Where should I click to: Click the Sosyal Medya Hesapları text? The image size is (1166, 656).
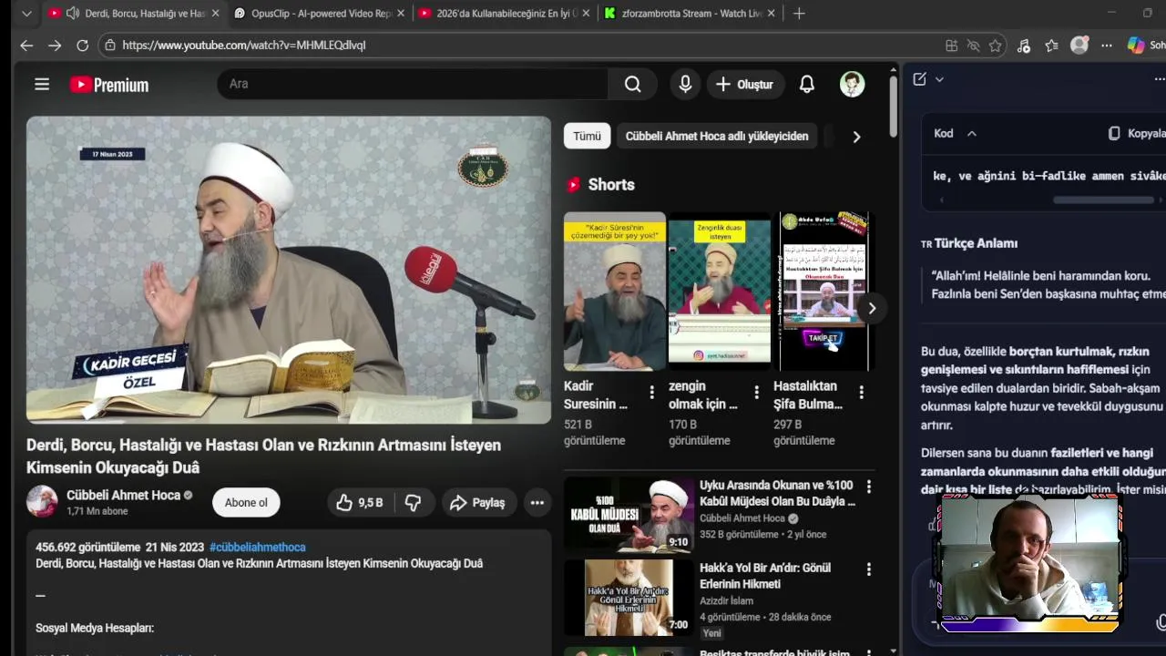pyautogui.click(x=95, y=628)
